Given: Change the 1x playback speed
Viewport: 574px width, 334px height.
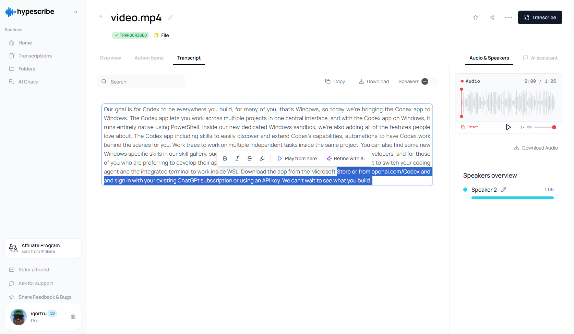Looking at the screenshot, I should pos(523,127).
